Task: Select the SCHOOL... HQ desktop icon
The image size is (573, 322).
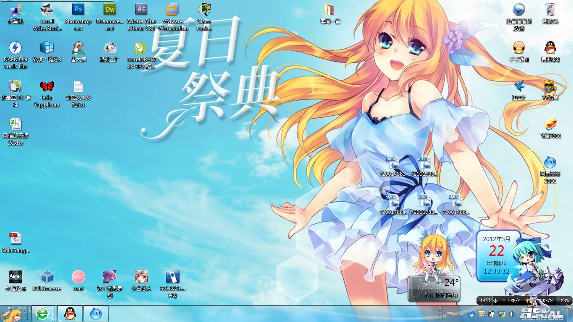Action: point(173,284)
